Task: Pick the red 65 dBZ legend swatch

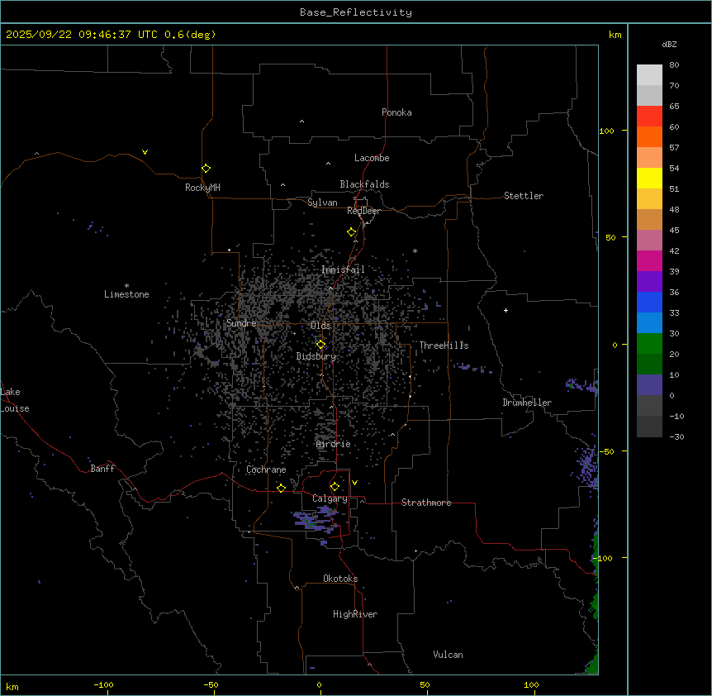Action: click(x=649, y=116)
